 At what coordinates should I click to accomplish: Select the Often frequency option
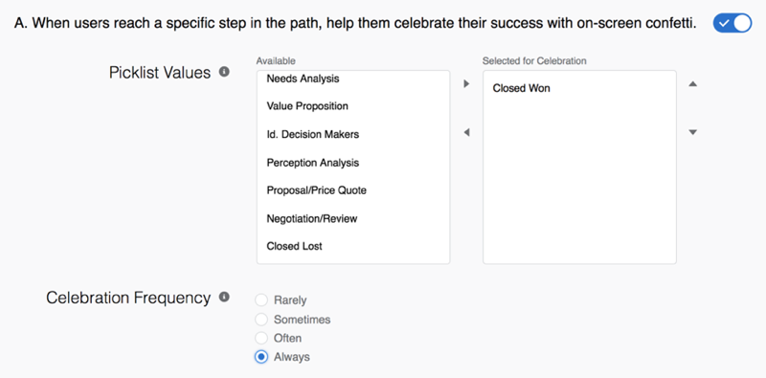[261, 338]
